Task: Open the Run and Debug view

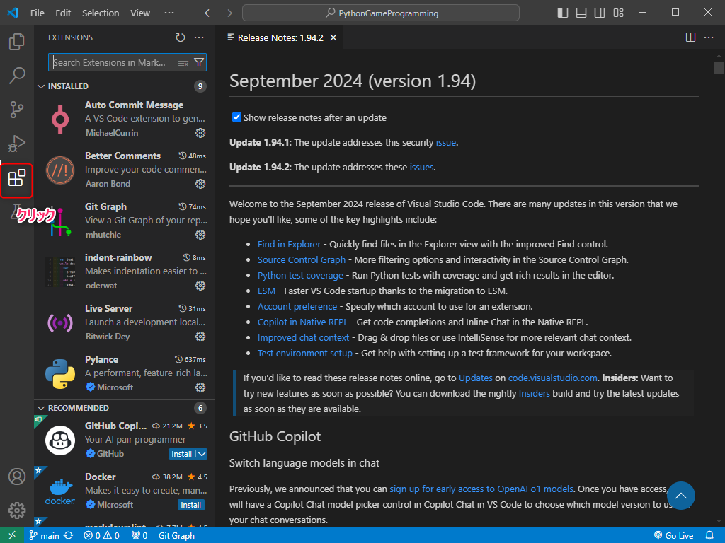Action: (17, 144)
